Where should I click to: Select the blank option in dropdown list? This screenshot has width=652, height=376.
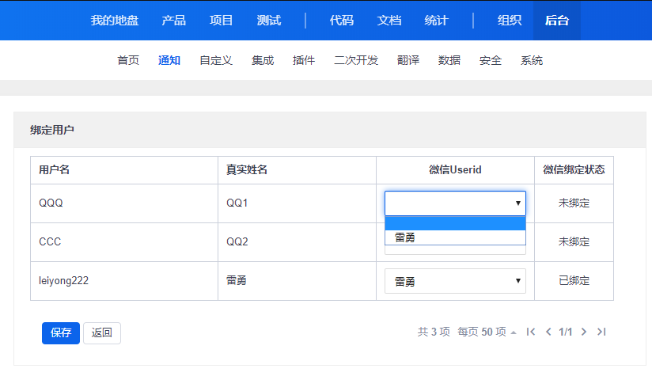click(x=455, y=223)
